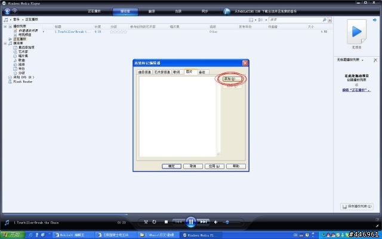This screenshot has width=382, height=239.
Task: Switch to 歌词 tab in dialog
Action: (177, 72)
